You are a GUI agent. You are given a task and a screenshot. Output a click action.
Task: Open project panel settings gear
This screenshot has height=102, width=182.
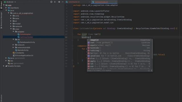[59, 2]
